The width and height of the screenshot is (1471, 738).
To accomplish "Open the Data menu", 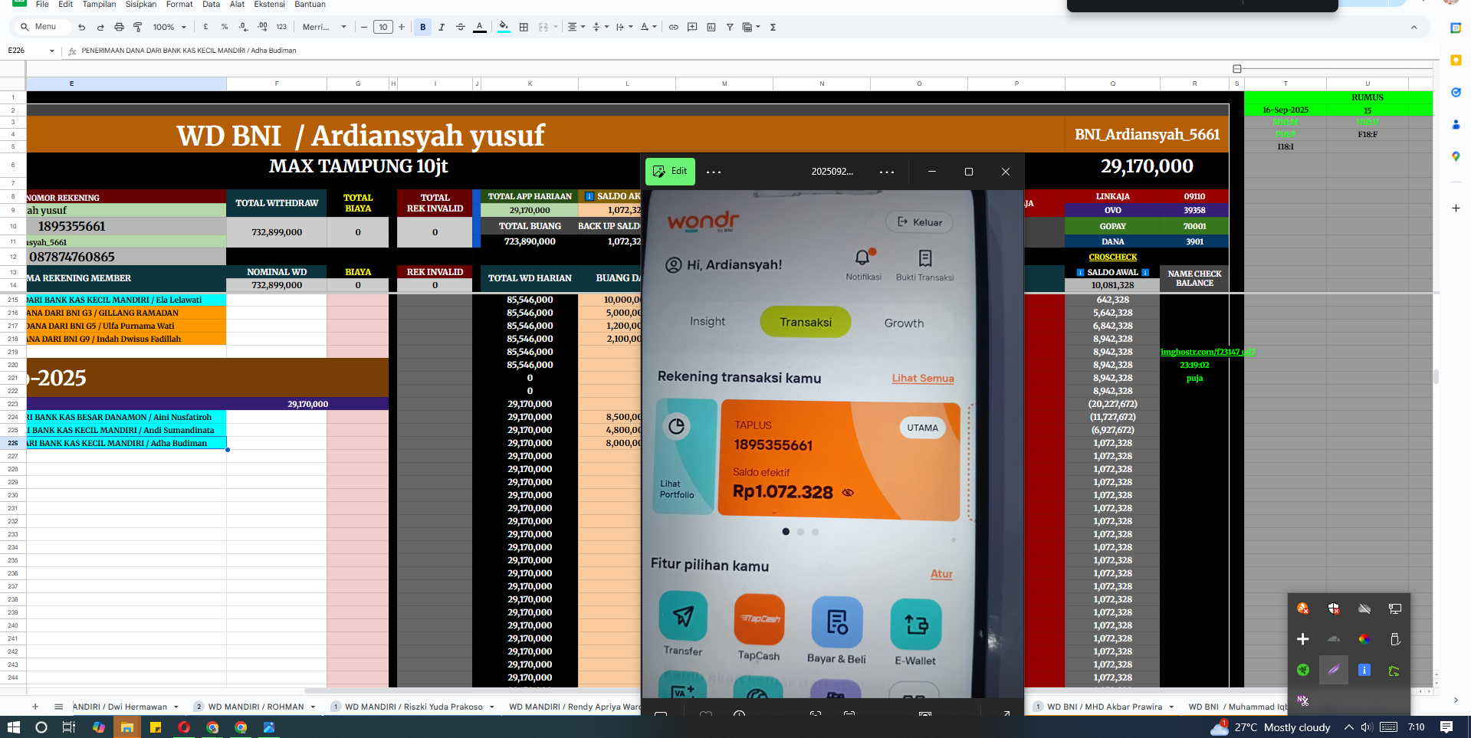I will [211, 5].
